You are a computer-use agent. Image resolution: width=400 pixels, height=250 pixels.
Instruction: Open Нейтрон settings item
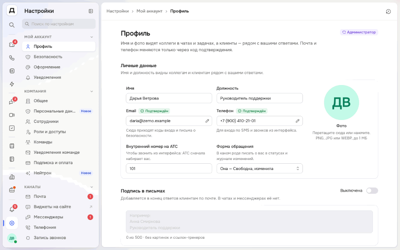59,173
